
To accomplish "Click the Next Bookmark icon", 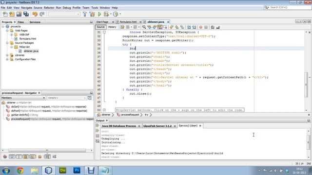I will (x=177, y=27).
